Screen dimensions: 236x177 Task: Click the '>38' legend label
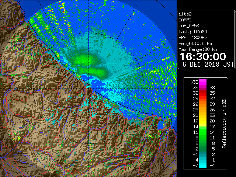[x=194, y=82]
